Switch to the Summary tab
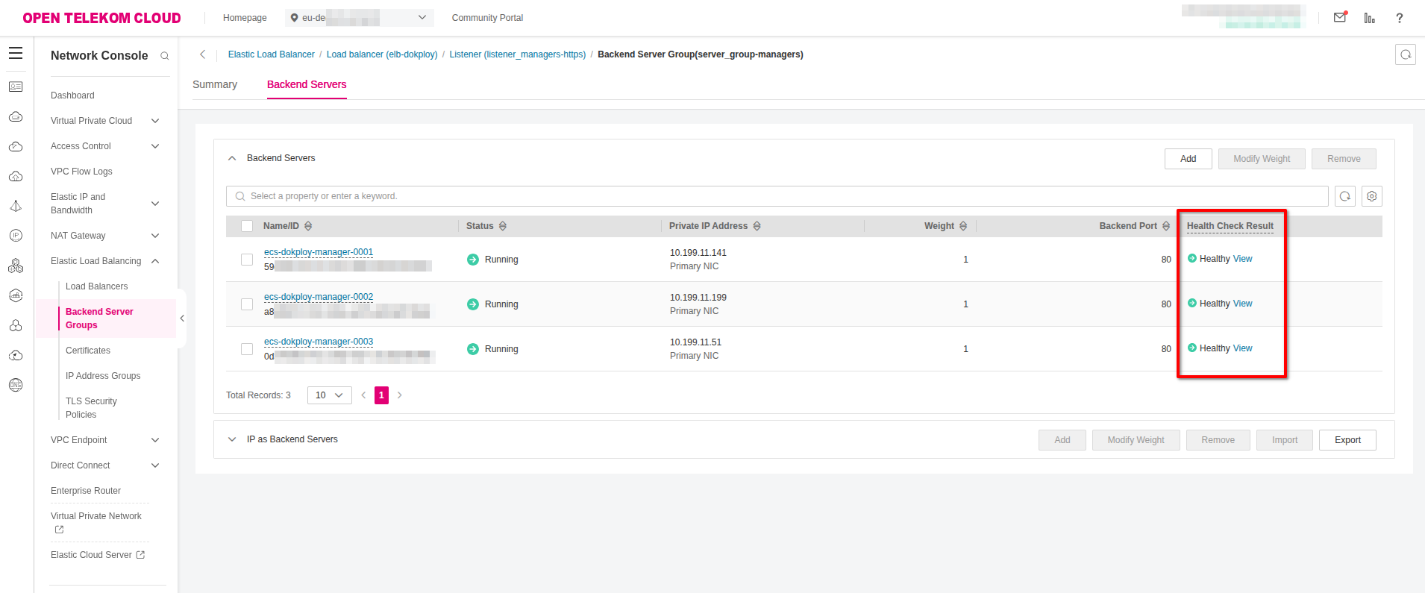The image size is (1425, 593). 215,84
